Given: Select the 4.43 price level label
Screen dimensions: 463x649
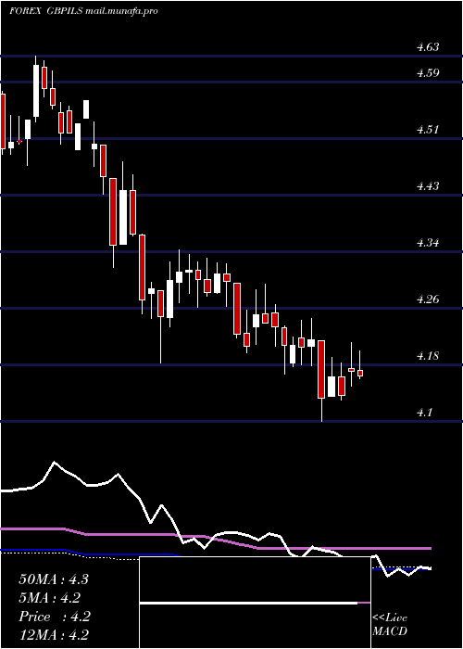Looking at the screenshot, I should [428, 186].
